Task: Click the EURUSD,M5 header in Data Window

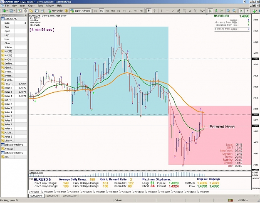Action: (14, 19)
